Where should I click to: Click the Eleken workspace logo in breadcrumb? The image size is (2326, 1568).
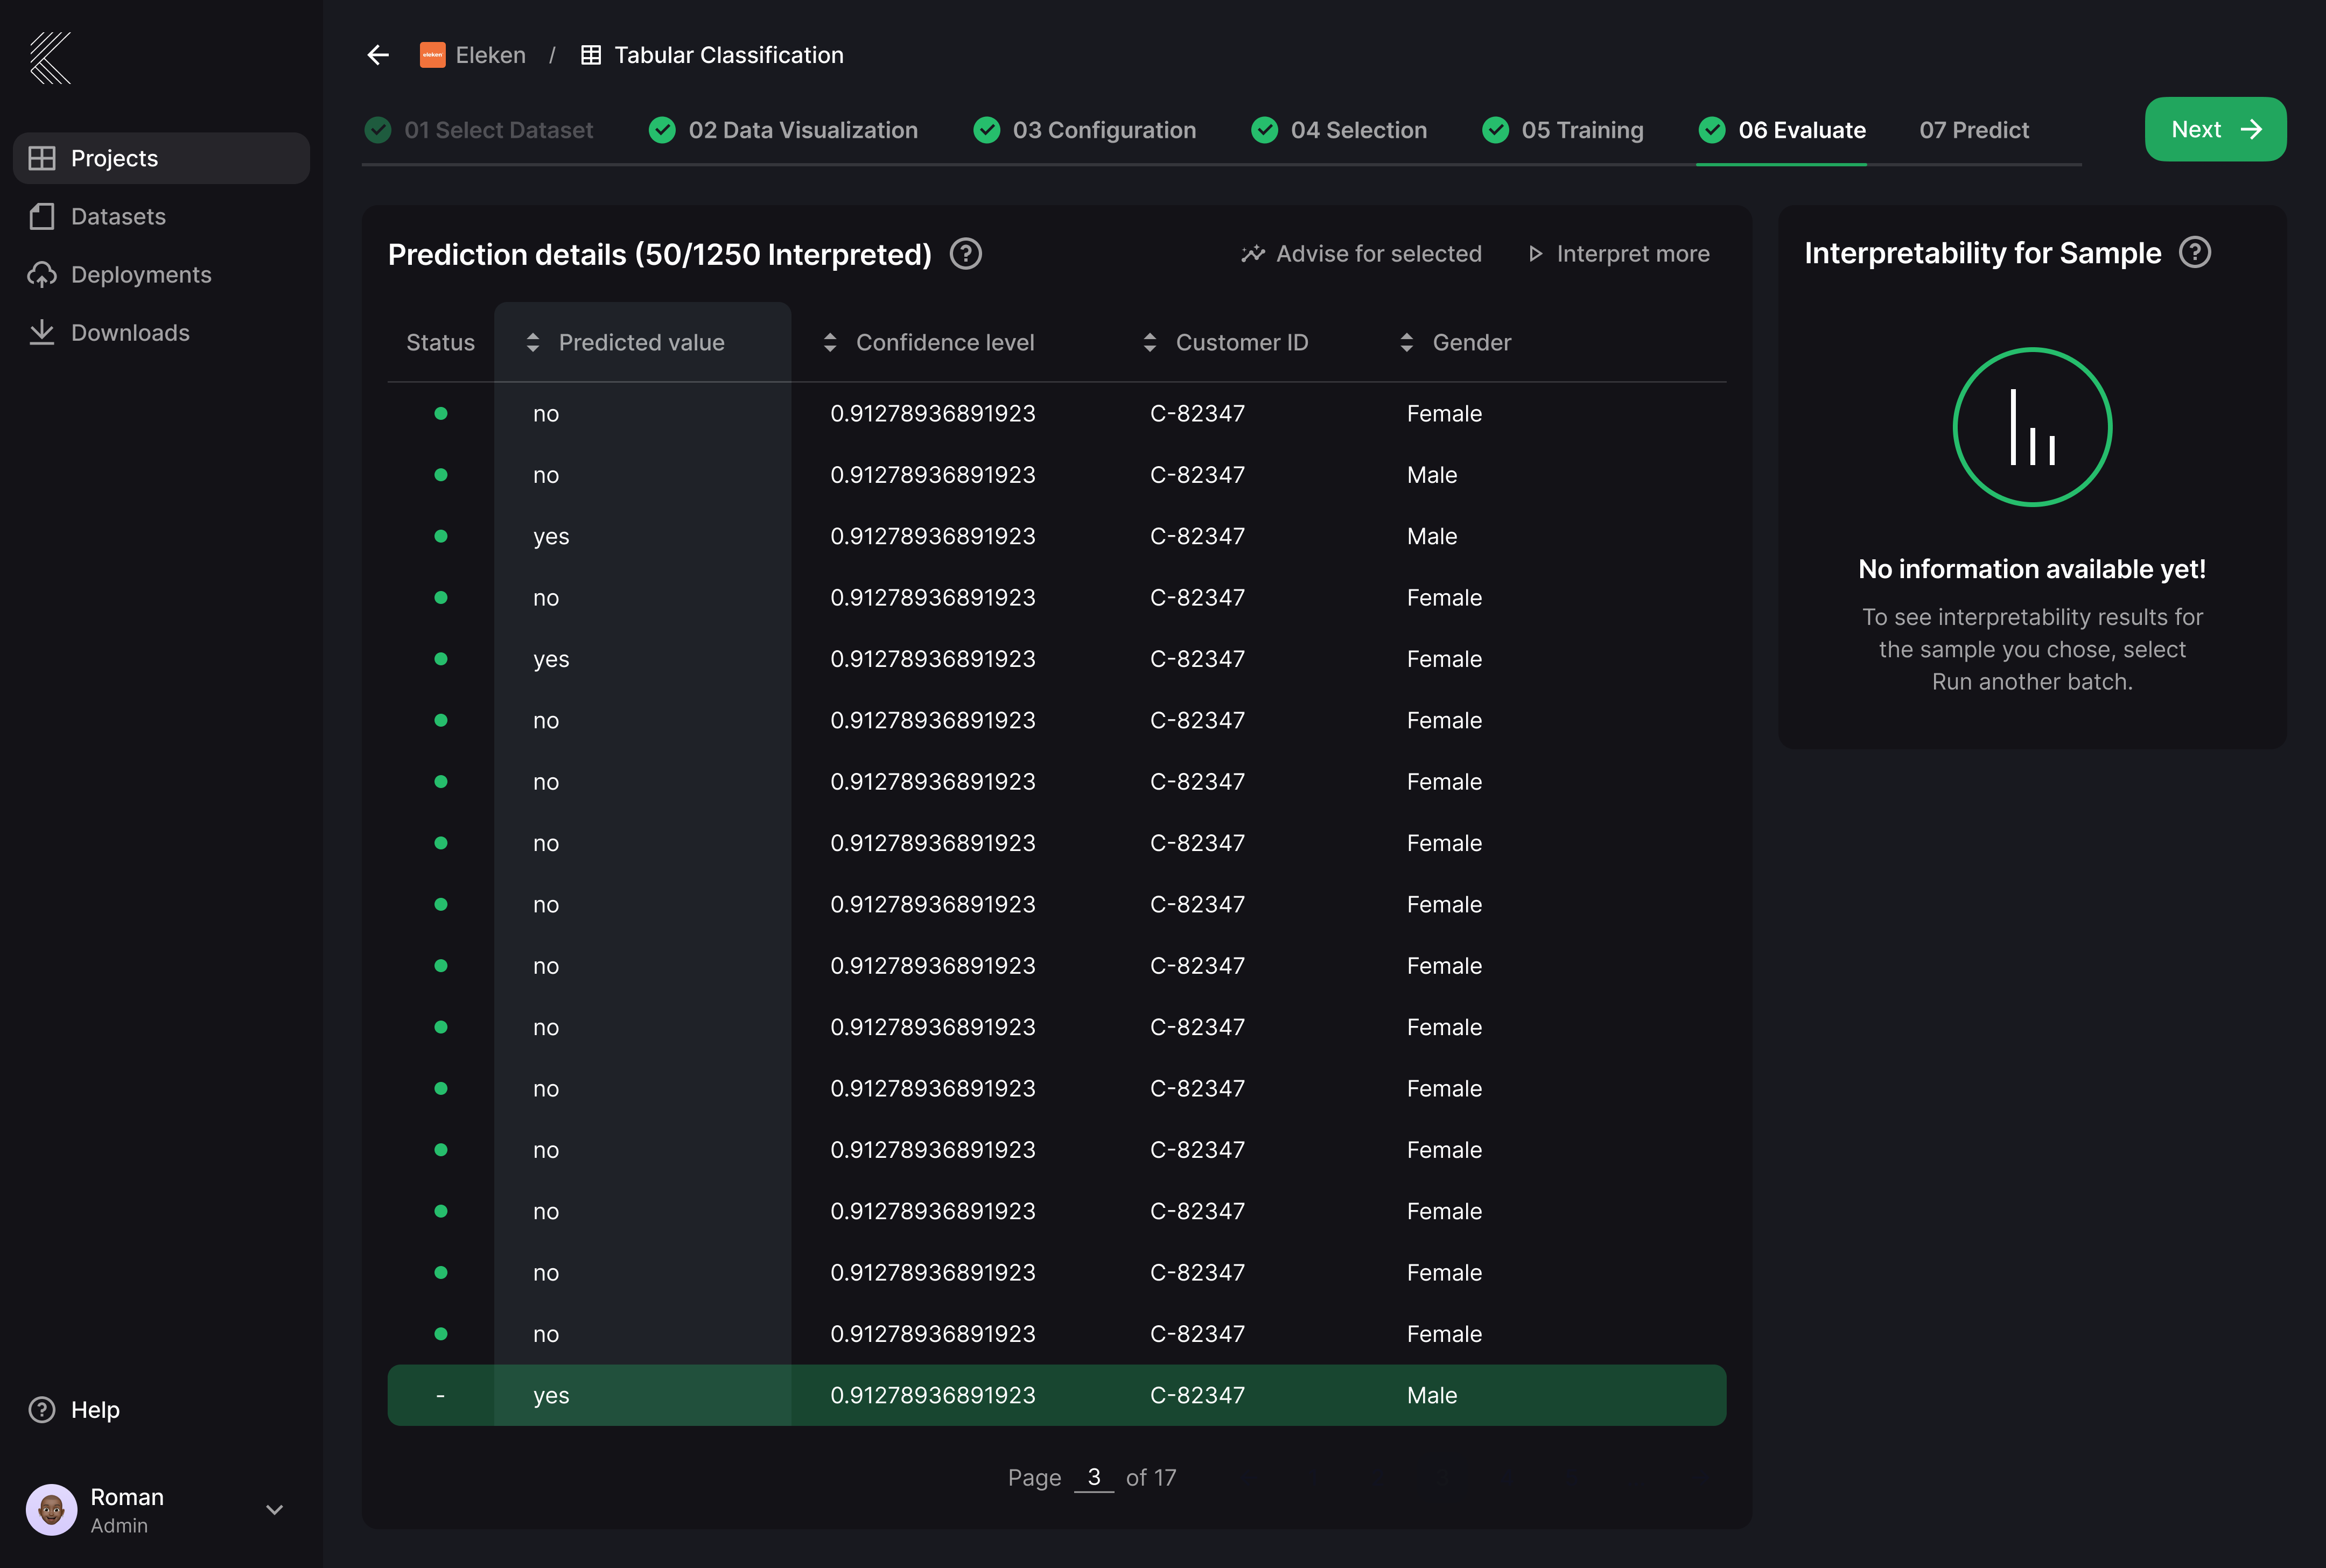[x=433, y=55]
